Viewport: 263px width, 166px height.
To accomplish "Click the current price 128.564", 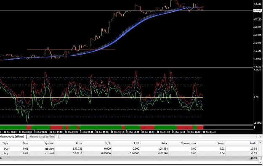I will [x=163, y=149].
